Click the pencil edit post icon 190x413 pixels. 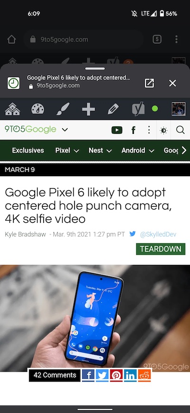click(113, 109)
